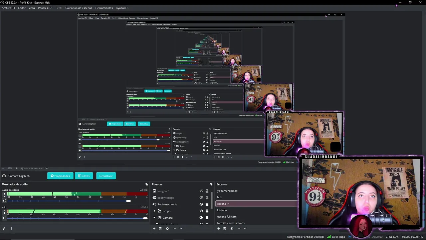Image resolution: width=426 pixels, height=240 pixels.
Task: Hide the Grupo source
Action: (201, 211)
